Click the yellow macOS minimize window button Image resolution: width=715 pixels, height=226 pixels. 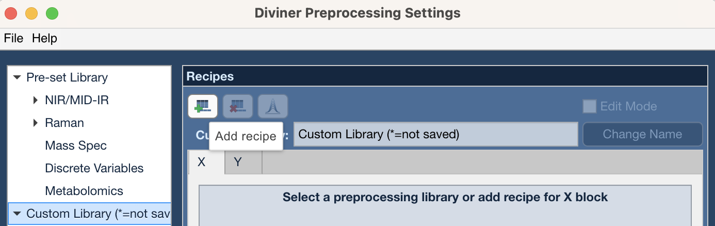(x=31, y=13)
